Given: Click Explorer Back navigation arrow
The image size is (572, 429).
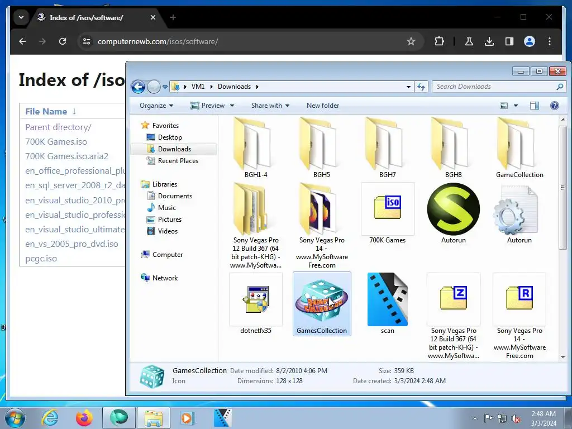Looking at the screenshot, I should click(x=139, y=87).
